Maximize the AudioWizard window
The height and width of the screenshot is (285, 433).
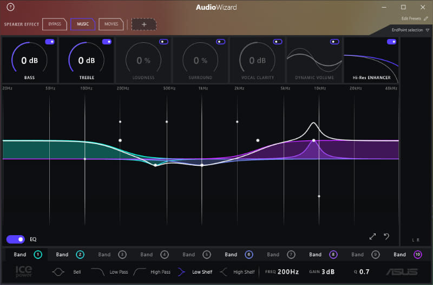pos(403,7)
